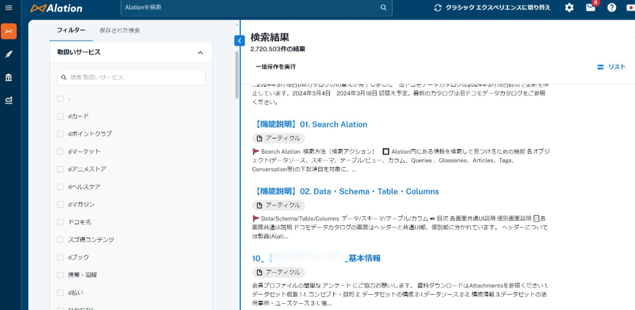Image resolution: width=635 pixels, height=310 pixels.
Task: Collapse the filter panel with blue arrow
Action: tap(239, 41)
